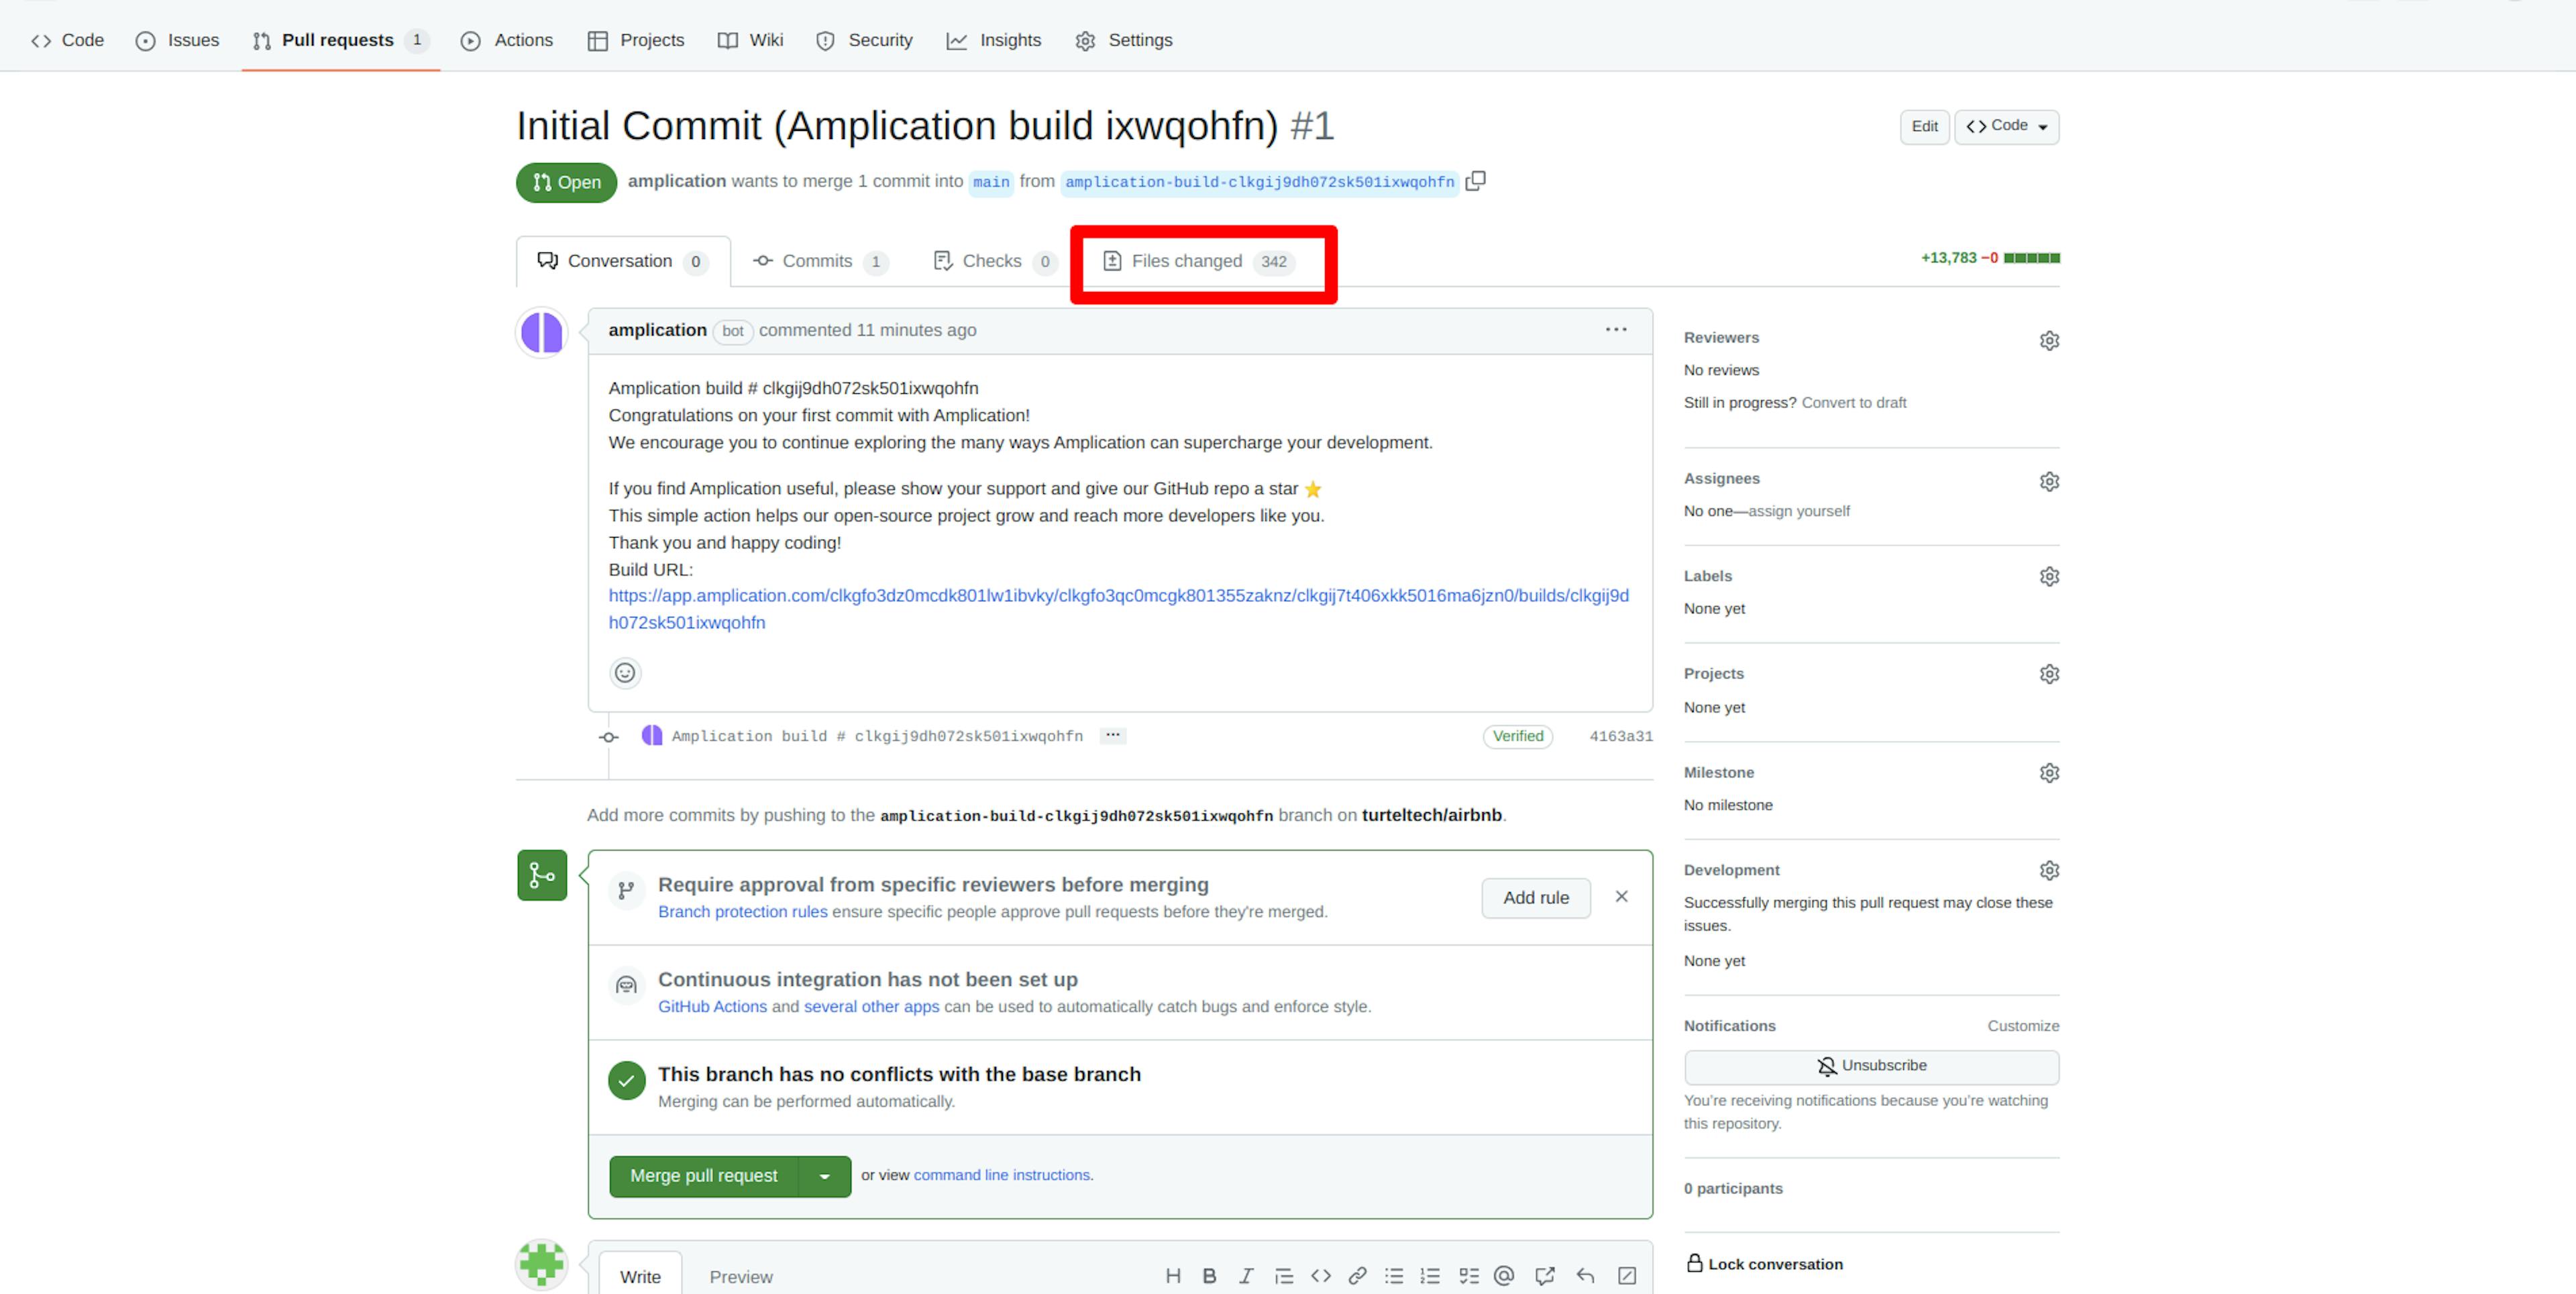Viewport: 2576px width, 1294px height.
Task: Insert saved reply arrow icon
Action: click(1585, 1276)
